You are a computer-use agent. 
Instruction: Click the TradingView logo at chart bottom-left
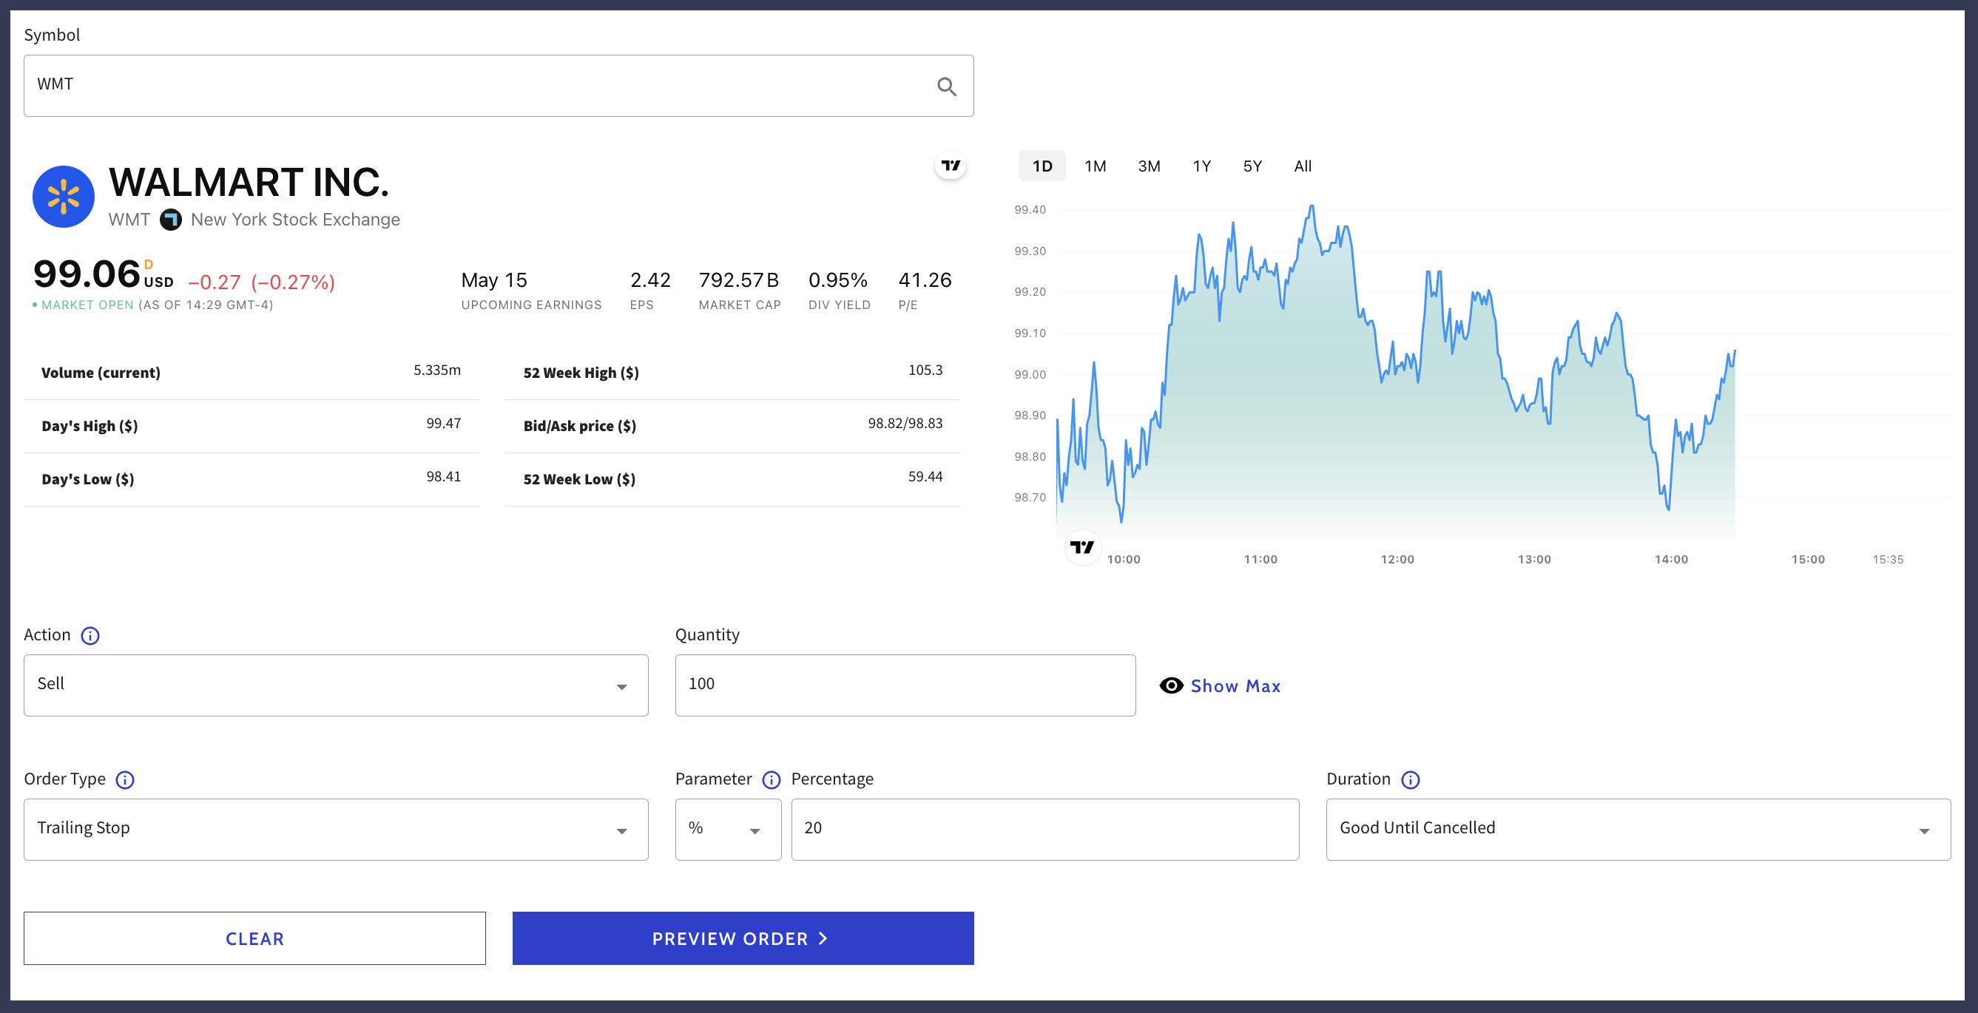(x=1082, y=547)
